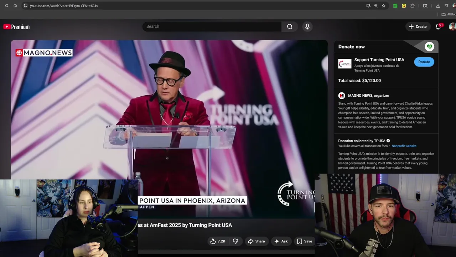Open the Turning Point USA fundraiser logo
Screen dimensions: 456x257
pyautogui.click(x=344, y=64)
